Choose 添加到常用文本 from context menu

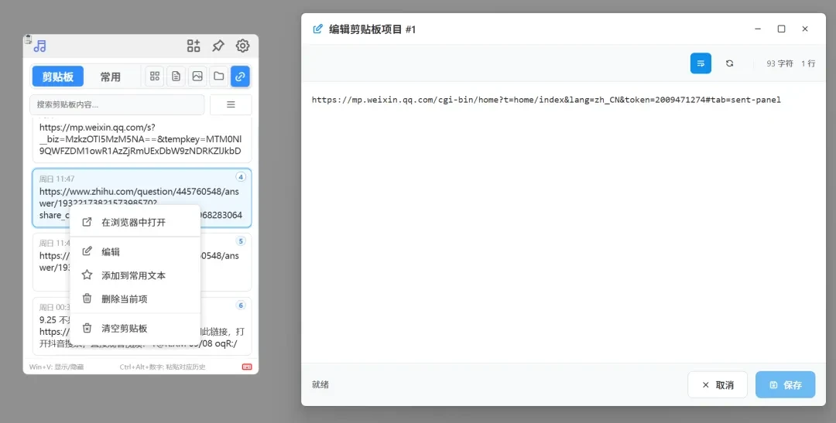[x=135, y=275]
